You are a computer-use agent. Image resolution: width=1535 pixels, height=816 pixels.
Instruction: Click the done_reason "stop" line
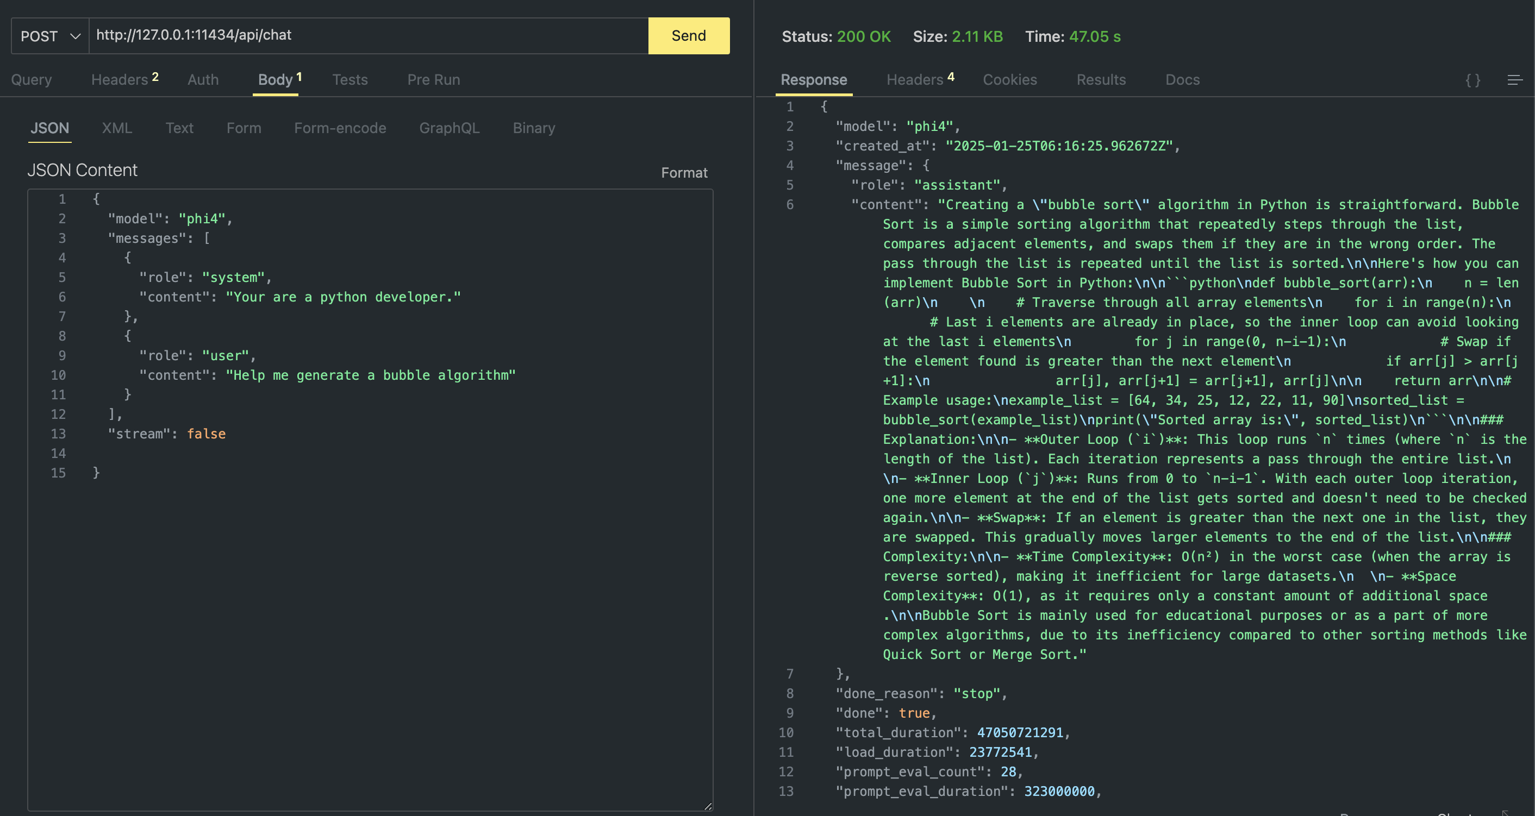921,693
